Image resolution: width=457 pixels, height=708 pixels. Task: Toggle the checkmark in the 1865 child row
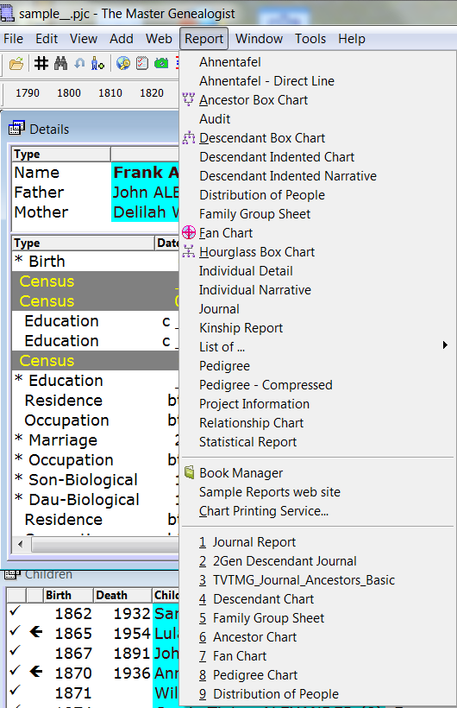coord(15,630)
